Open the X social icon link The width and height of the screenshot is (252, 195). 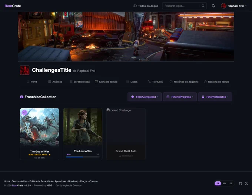(x=246, y=183)
